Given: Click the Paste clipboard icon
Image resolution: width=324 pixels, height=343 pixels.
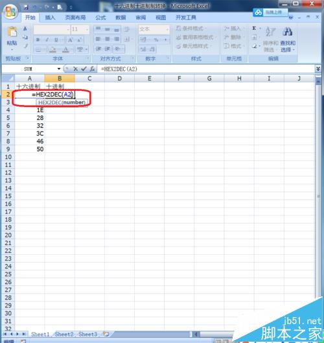Looking at the screenshot, I should click(x=12, y=32).
